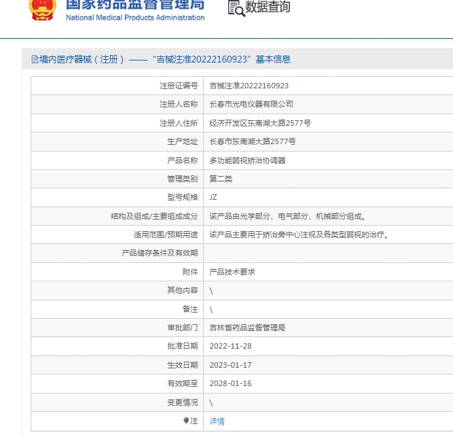The width and height of the screenshot is (453, 437).
Task: Select effective date 2023-01-17
Action: click(x=230, y=365)
